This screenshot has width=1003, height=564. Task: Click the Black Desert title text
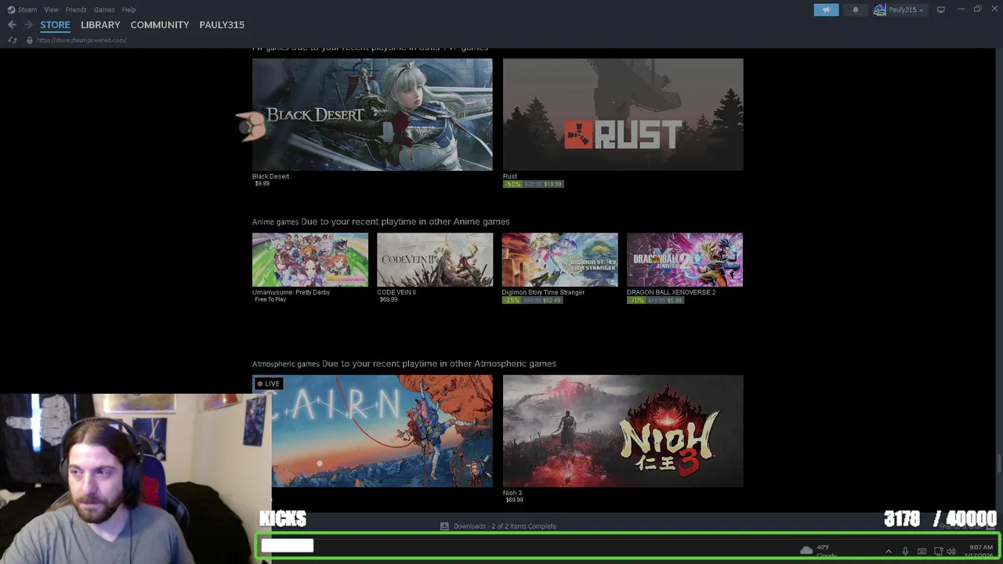pos(270,176)
